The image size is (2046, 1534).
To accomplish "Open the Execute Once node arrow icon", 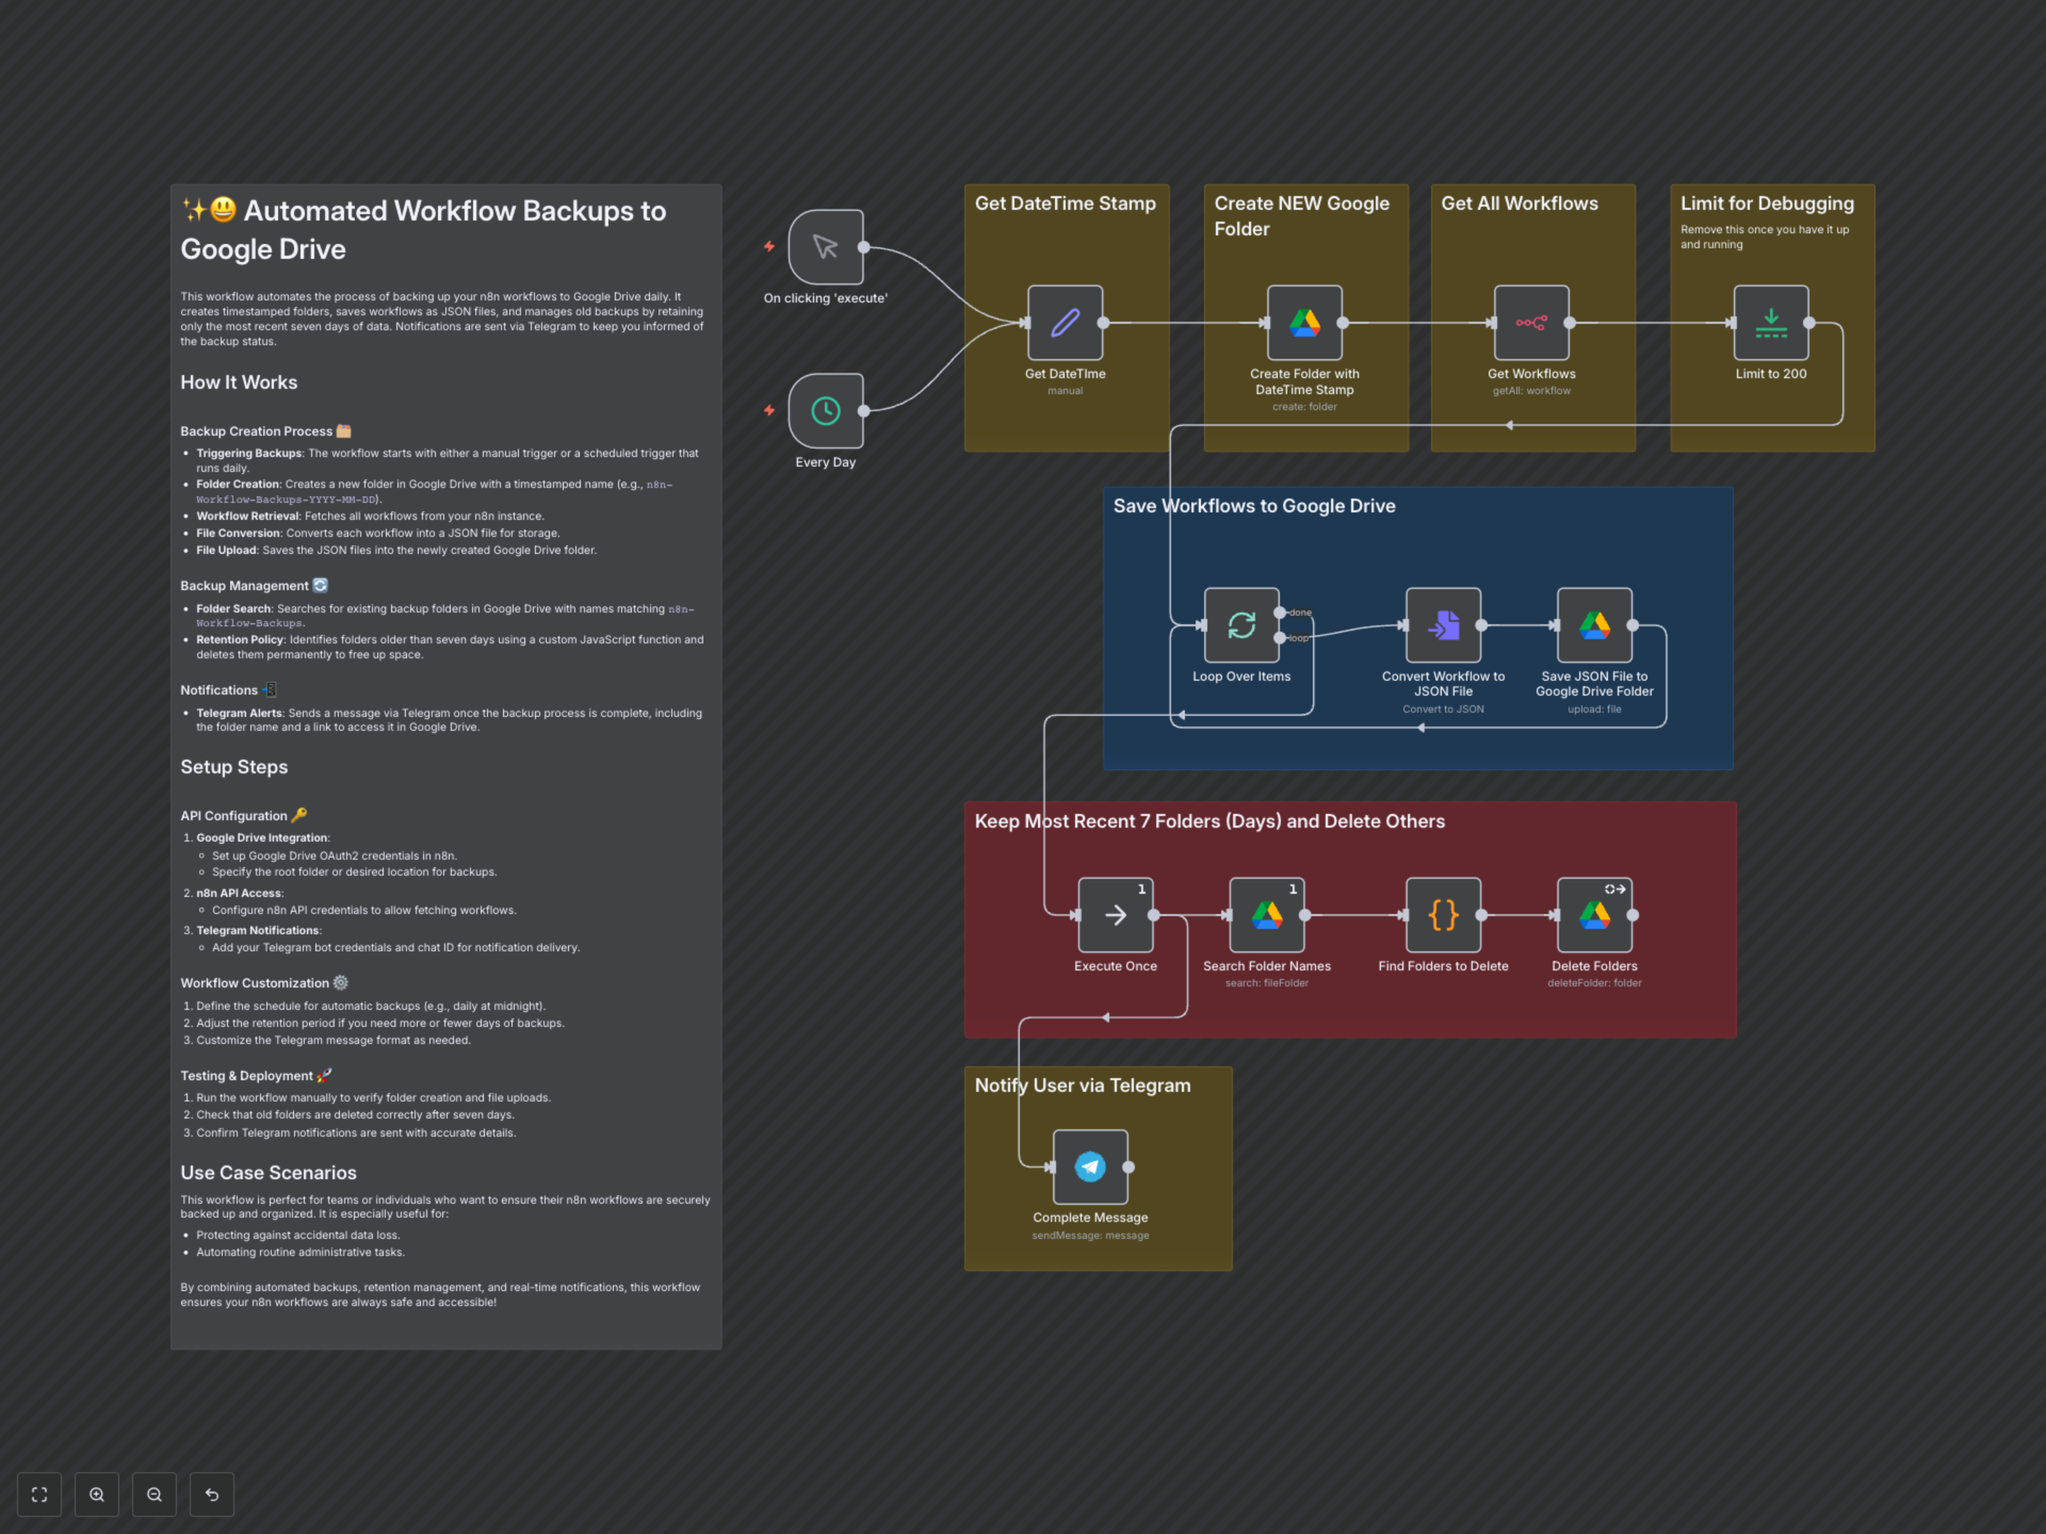I will click(1115, 916).
